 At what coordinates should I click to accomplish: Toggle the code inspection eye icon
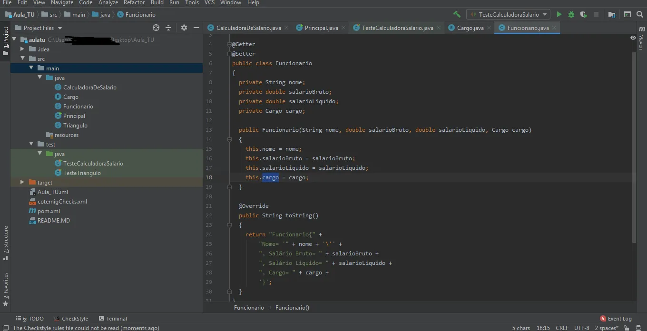pyautogui.click(x=633, y=38)
